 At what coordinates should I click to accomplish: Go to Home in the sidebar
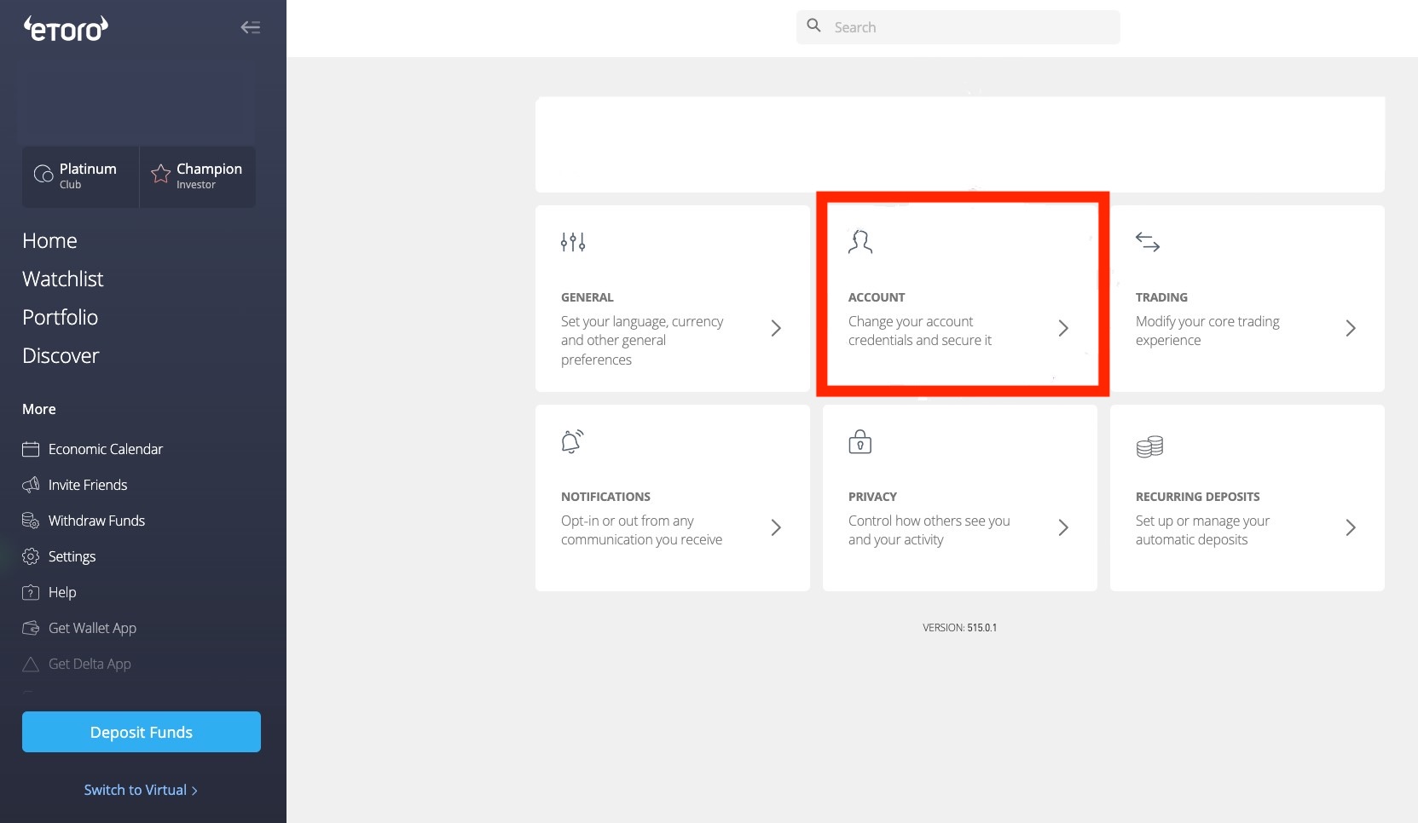tap(49, 241)
